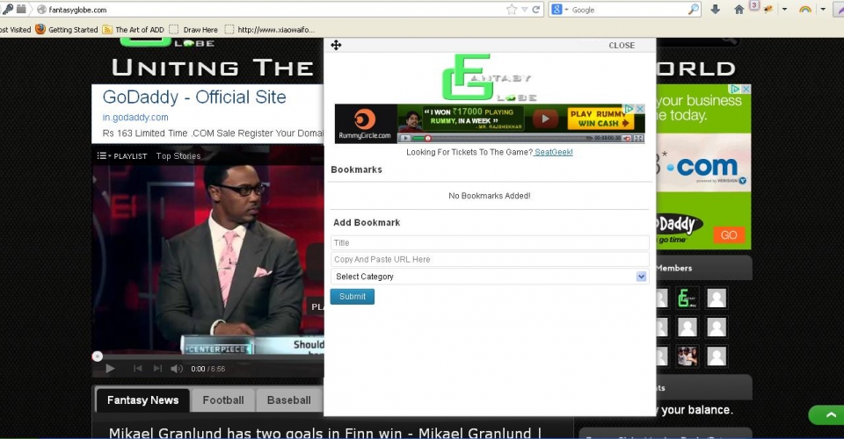Click the Play Rummy Win Cash button
This screenshot has width=844, height=439.
coord(600,119)
